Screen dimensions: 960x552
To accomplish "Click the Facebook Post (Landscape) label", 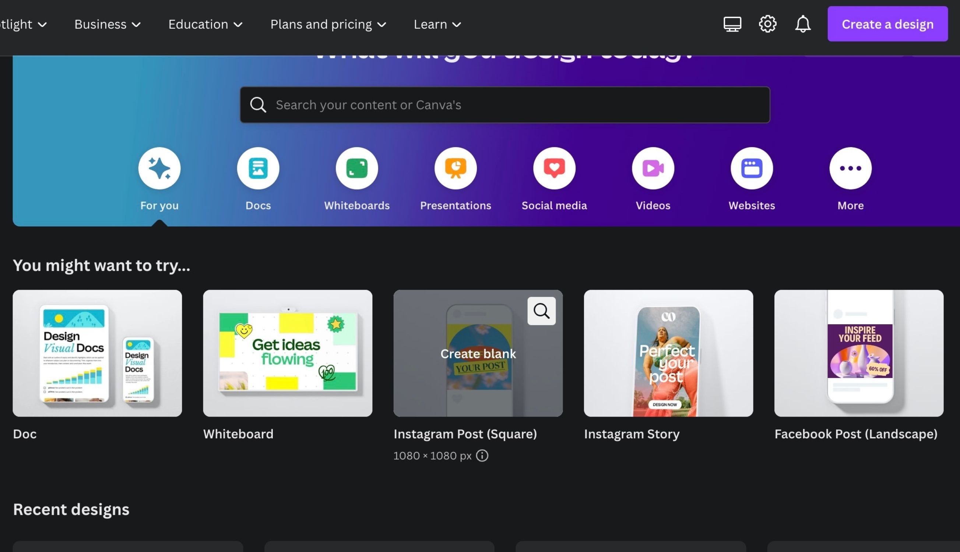I will click(856, 434).
